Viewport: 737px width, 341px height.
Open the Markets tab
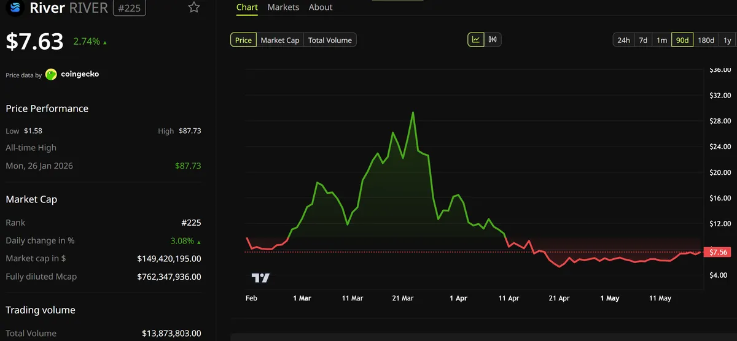tap(283, 7)
